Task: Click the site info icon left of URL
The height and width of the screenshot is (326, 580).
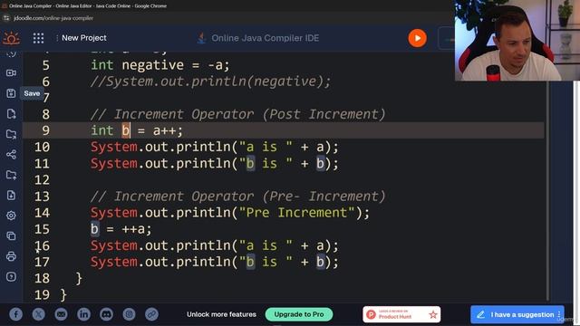Action: (6, 18)
